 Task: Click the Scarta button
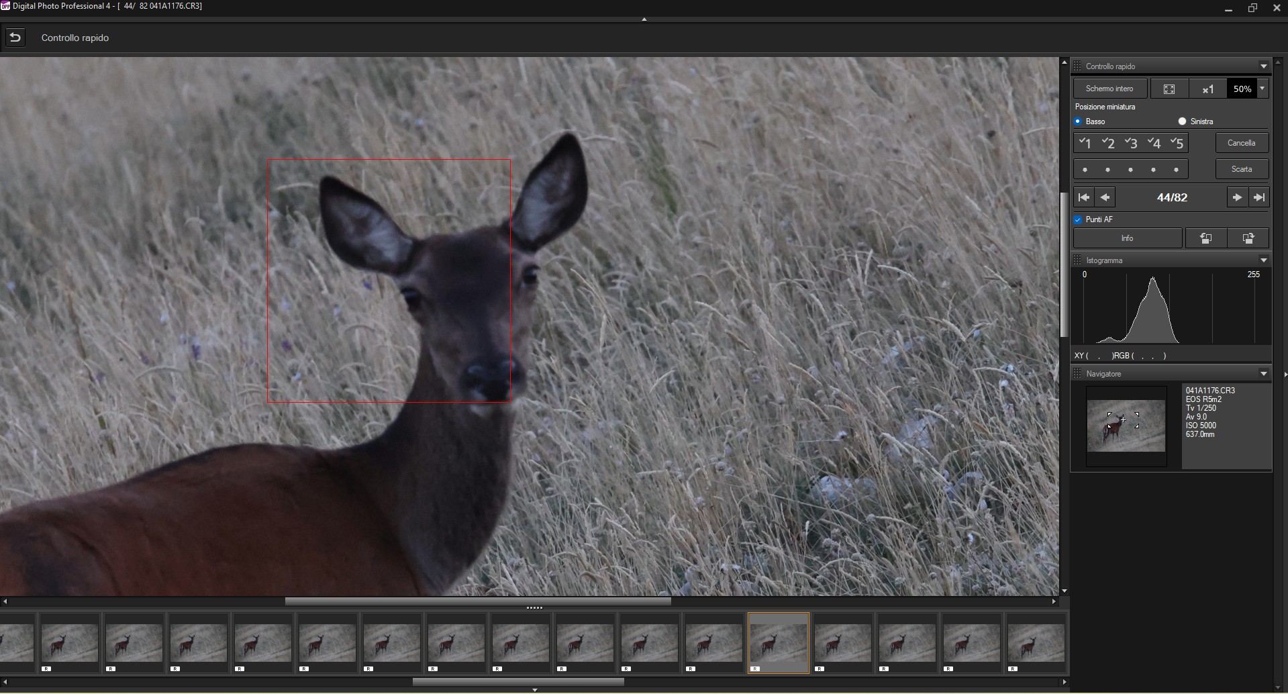[x=1242, y=169]
